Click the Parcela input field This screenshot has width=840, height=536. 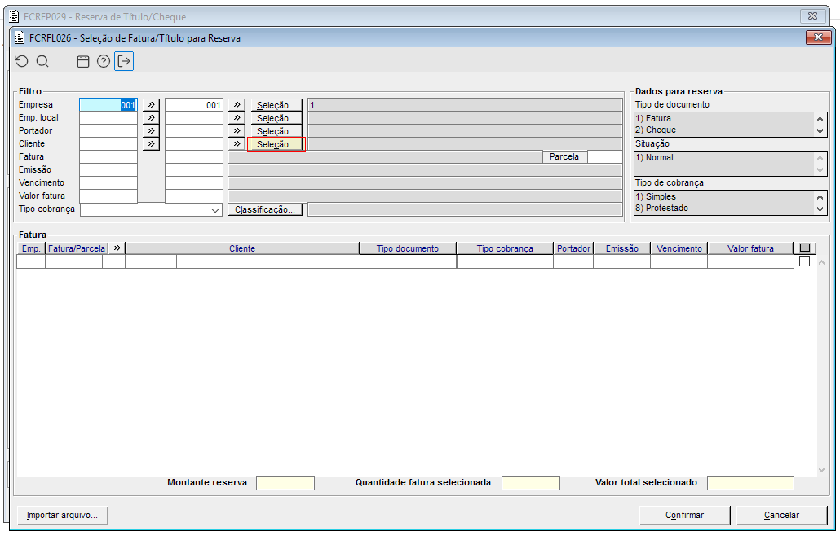pos(605,156)
